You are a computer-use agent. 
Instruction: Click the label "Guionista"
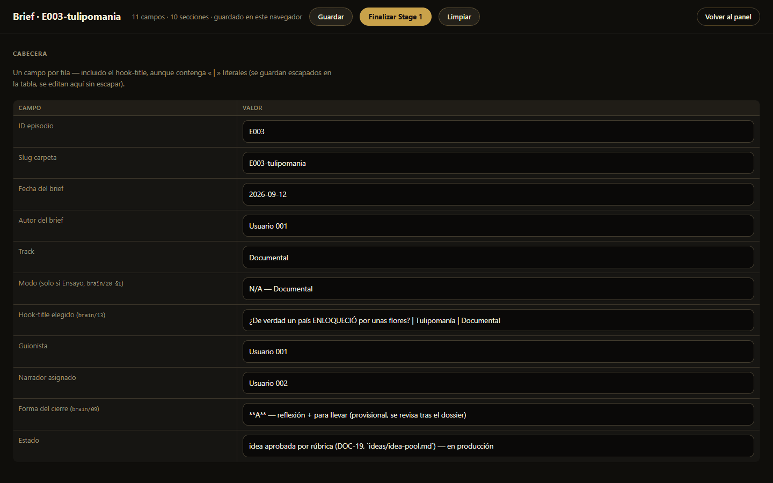[x=33, y=346]
